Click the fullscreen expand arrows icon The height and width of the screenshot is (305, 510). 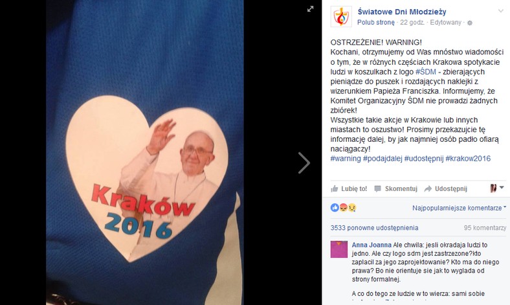[310, 9]
